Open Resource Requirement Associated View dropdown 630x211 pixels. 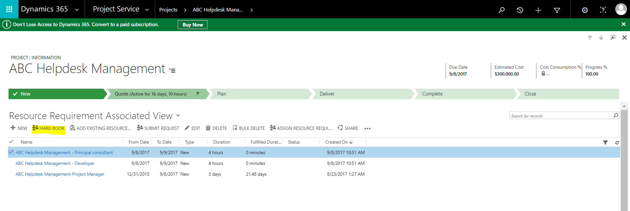178,115
